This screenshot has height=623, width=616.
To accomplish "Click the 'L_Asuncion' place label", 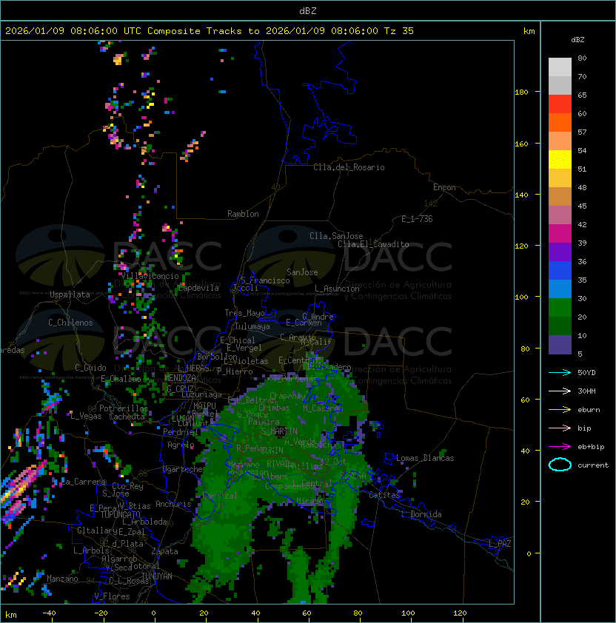I will click(x=337, y=289).
